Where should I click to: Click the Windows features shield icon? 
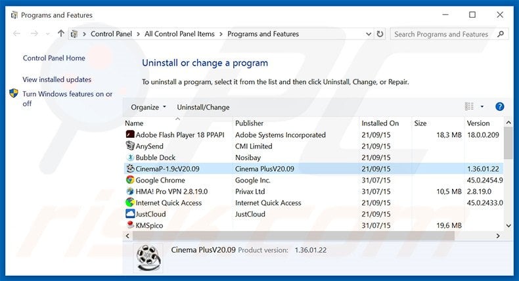pos(14,93)
